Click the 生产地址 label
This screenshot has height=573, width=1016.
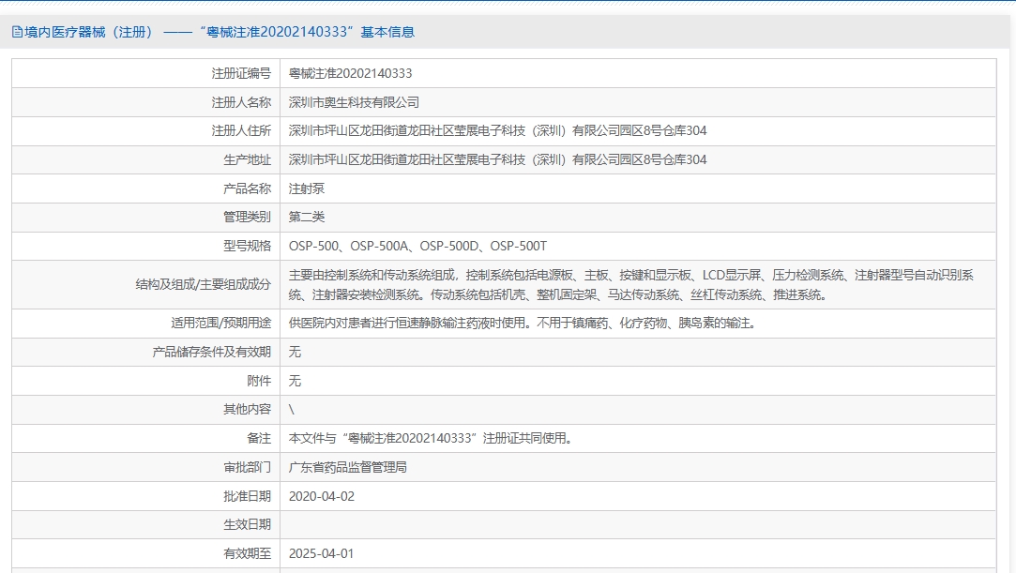click(247, 160)
